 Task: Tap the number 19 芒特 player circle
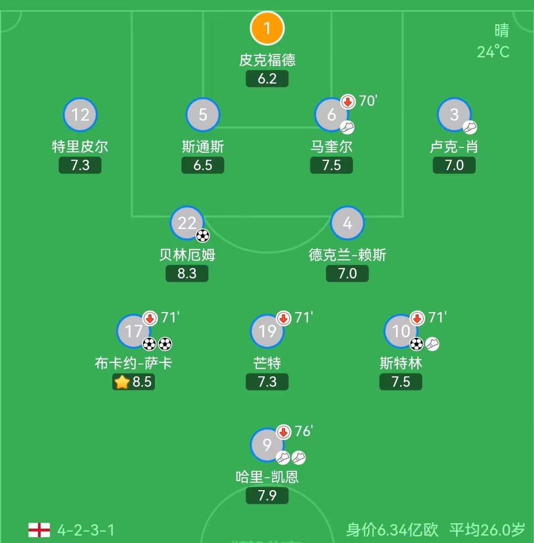pos(267,331)
